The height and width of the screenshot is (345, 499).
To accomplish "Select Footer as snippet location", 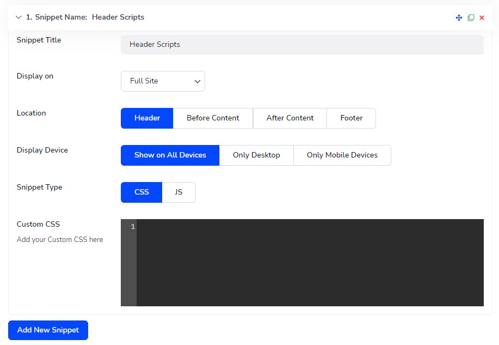I will click(x=351, y=118).
